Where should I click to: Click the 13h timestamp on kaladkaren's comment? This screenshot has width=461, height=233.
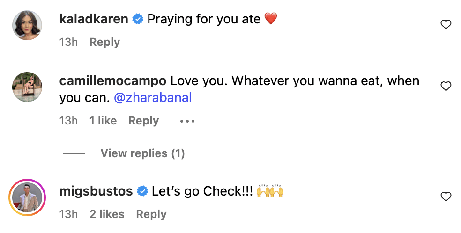[x=68, y=42]
